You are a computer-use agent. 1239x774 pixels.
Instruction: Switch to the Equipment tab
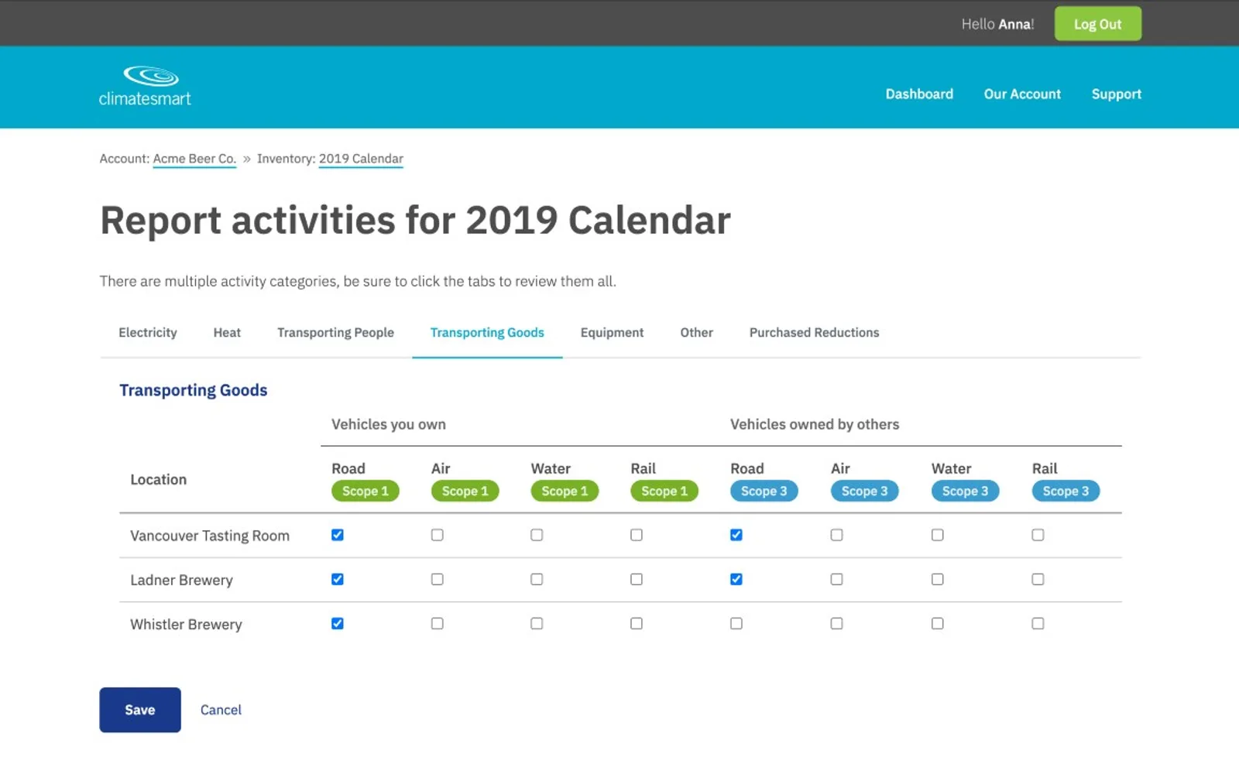pos(612,332)
